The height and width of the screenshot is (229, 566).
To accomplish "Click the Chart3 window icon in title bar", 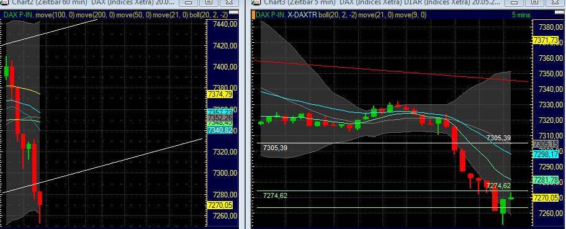I will pos(256,2).
